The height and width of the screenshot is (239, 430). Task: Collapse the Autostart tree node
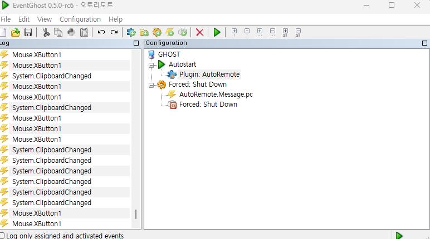pos(151,64)
